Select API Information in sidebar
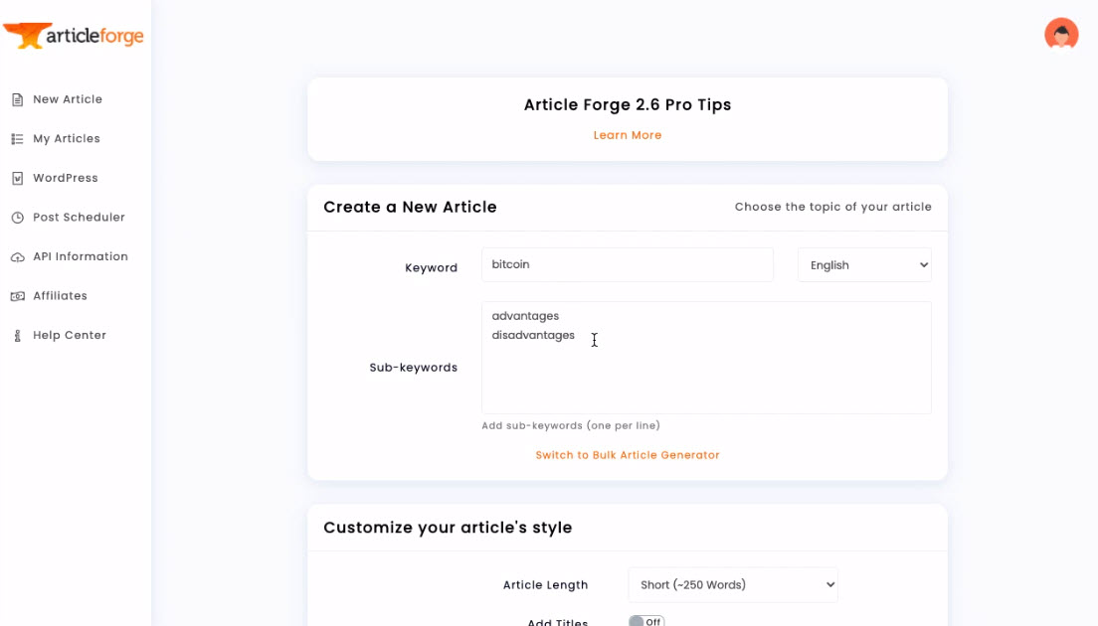Screen dimensions: 1098x626 [x=81, y=257]
